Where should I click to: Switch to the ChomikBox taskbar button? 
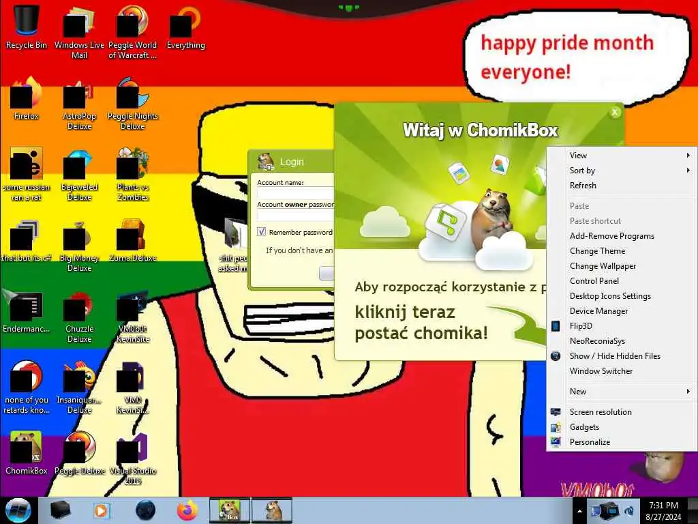tap(230, 510)
